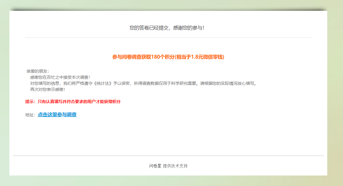Click the dashed divider under the heading
The image size is (343, 186).
pyautogui.click(x=168, y=38)
